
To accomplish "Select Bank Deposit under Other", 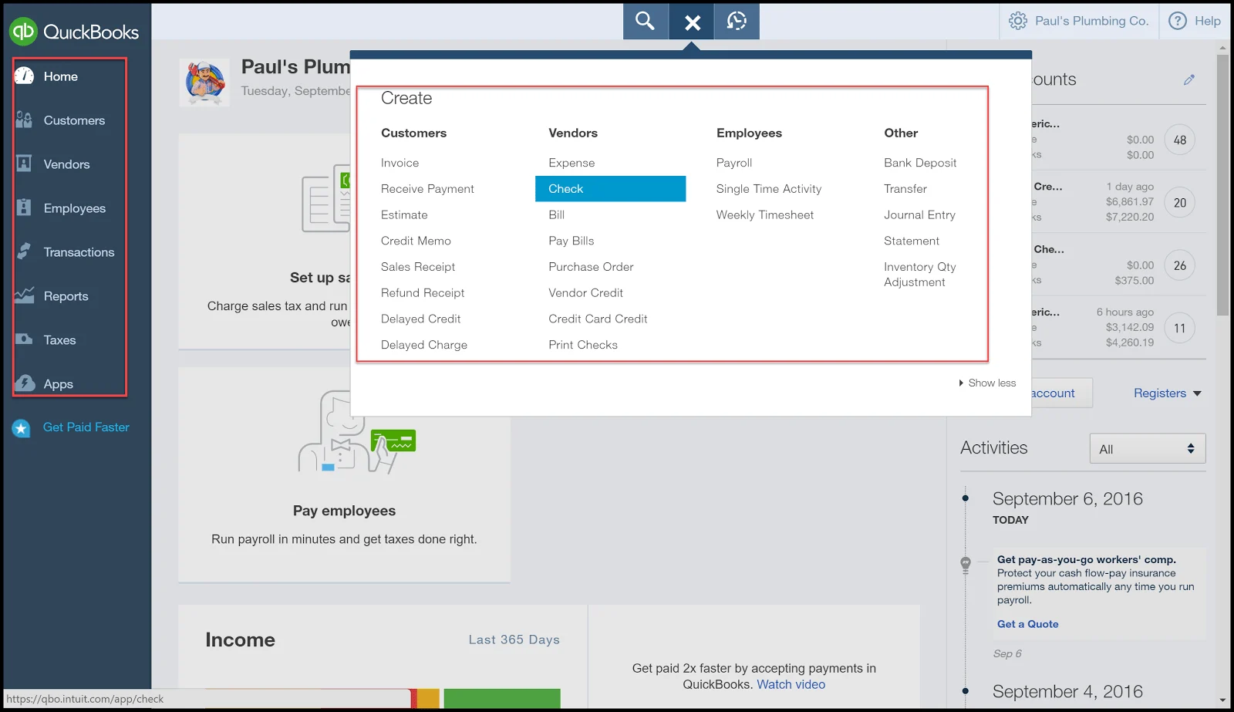I will point(920,163).
